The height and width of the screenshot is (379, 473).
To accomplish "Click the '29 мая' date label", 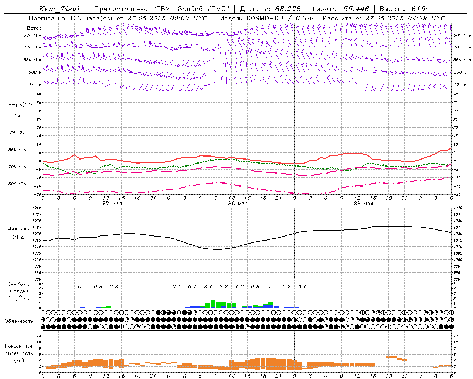I will [363, 204].
